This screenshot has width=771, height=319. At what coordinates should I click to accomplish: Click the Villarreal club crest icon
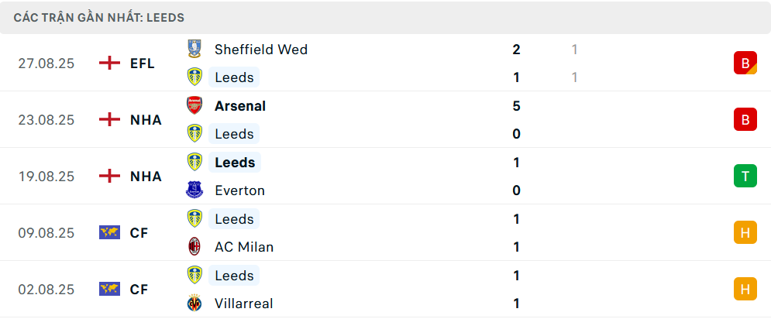tap(194, 304)
